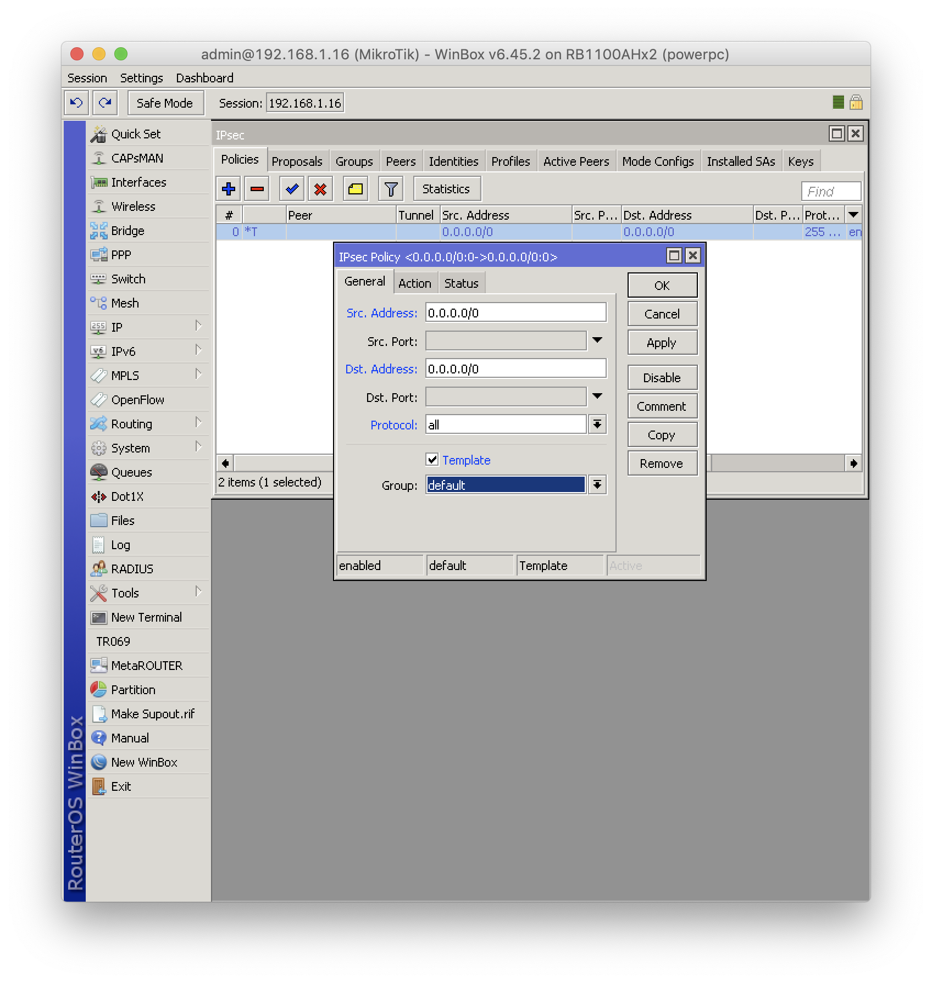Click the red minus remove icon

click(257, 189)
